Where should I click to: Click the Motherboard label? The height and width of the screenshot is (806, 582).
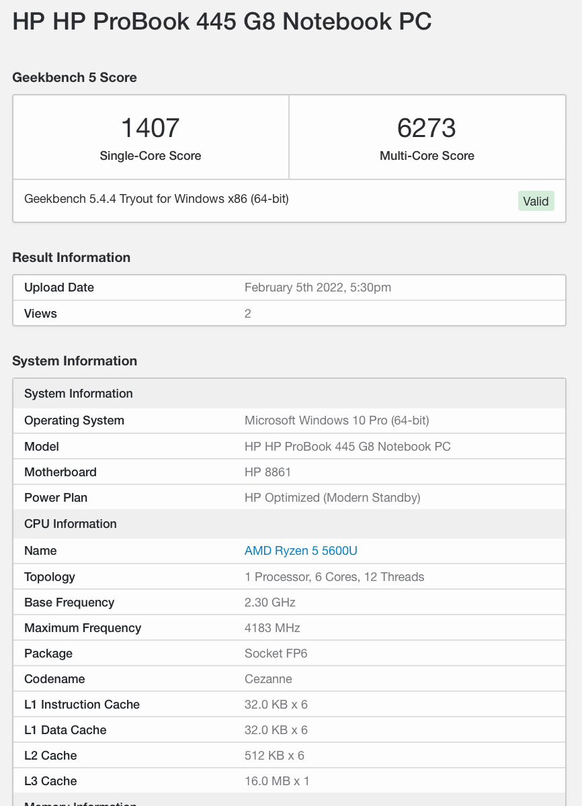[60, 472]
